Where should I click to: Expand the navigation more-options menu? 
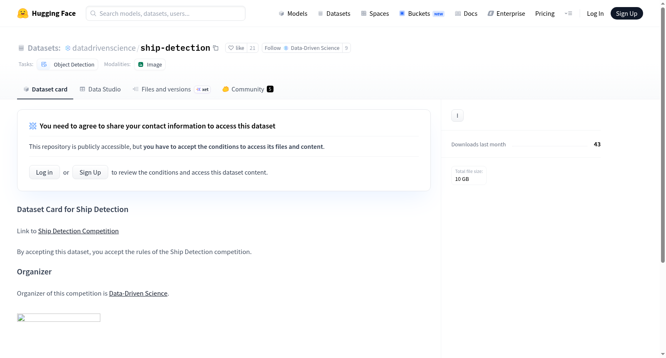click(x=568, y=13)
